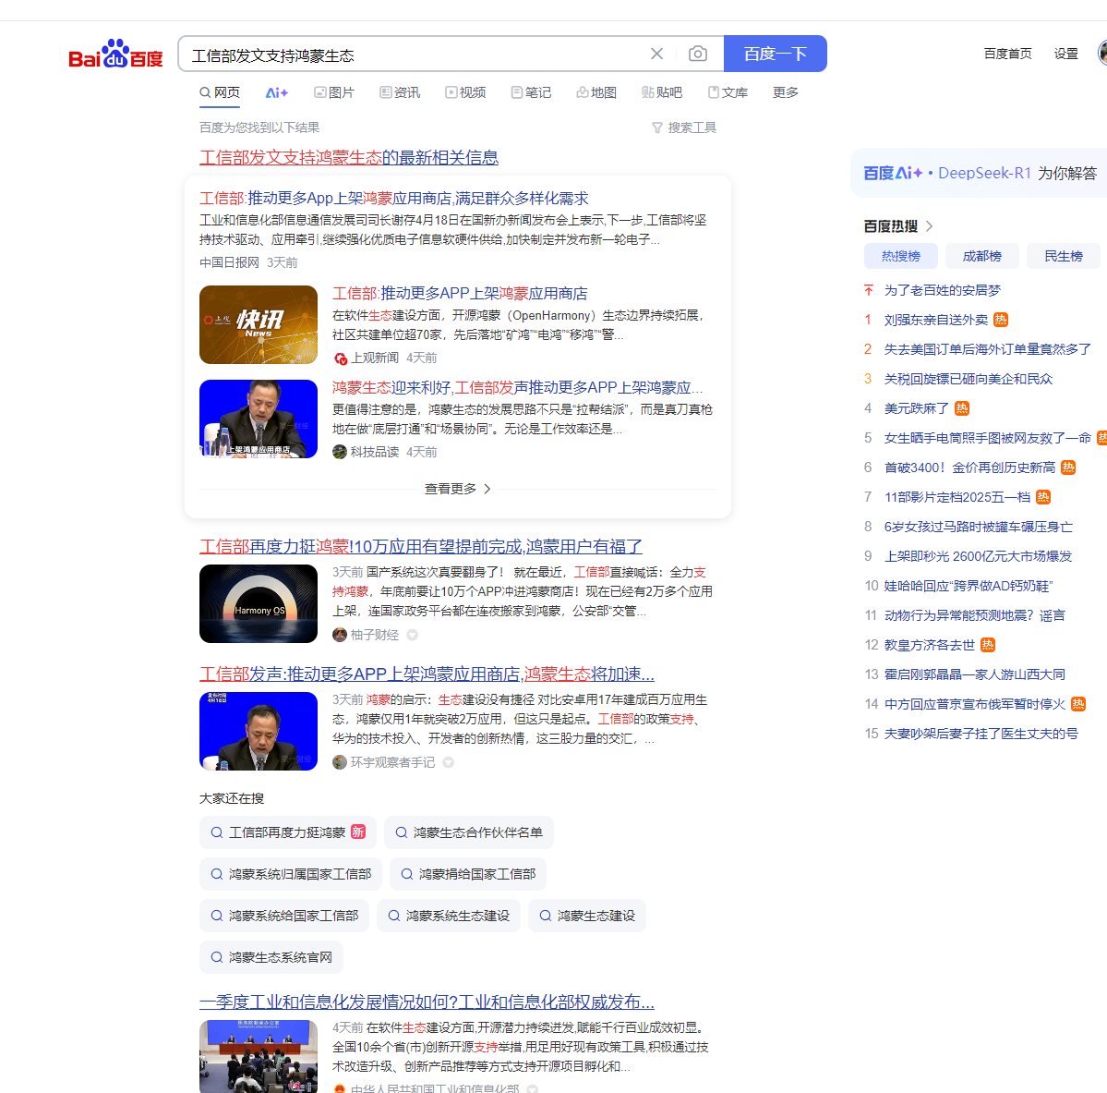Open 搜索工具 filter
Viewport: 1107px width, 1093px height.
[684, 128]
